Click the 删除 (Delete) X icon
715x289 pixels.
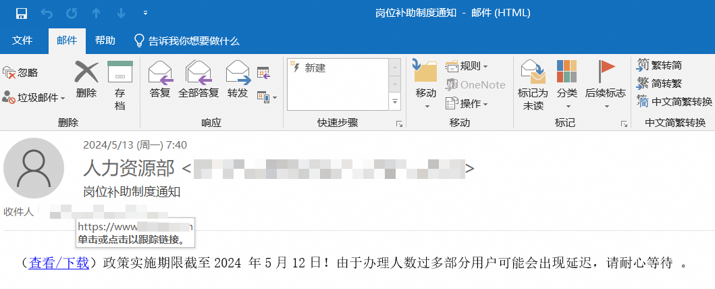click(x=86, y=78)
